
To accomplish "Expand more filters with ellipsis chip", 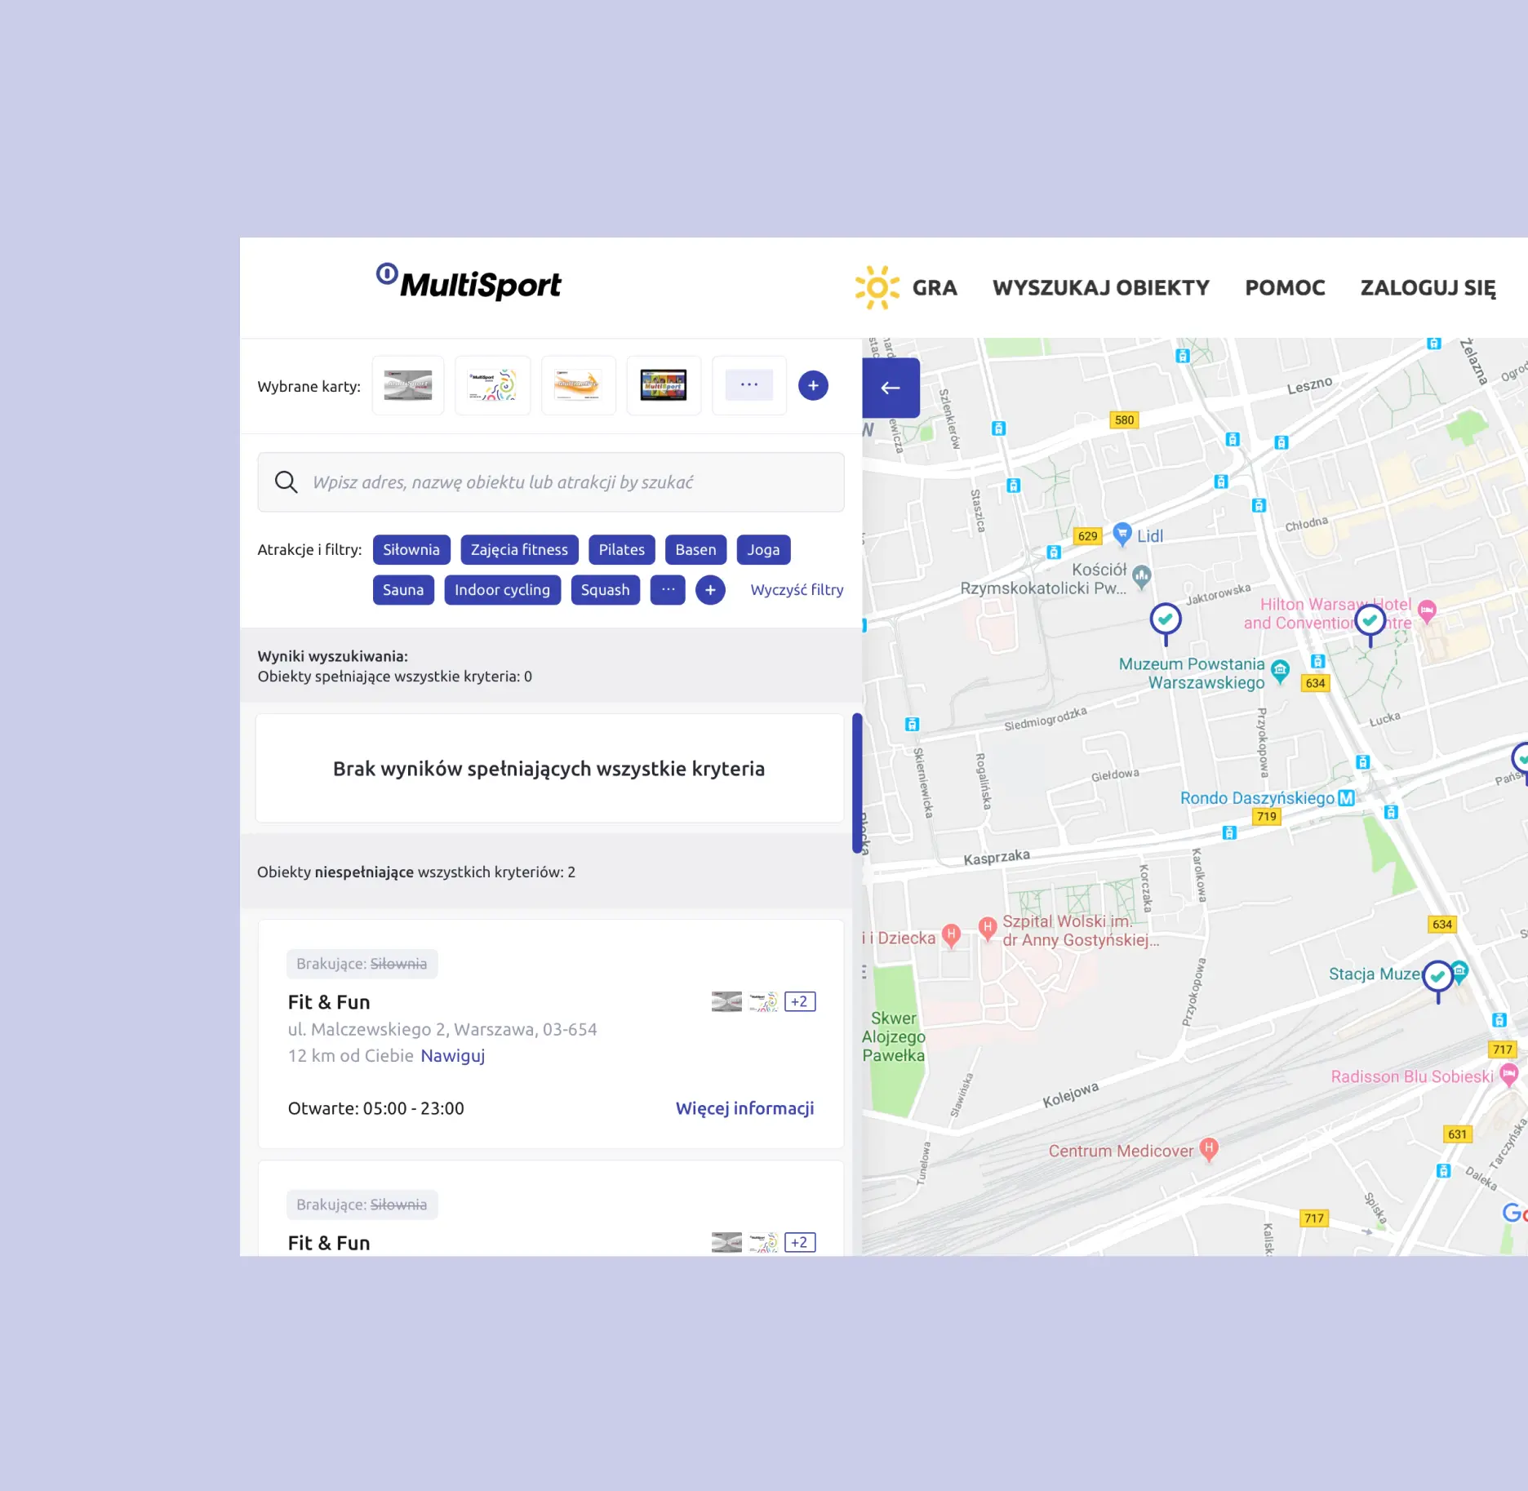I will click(x=668, y=590).
